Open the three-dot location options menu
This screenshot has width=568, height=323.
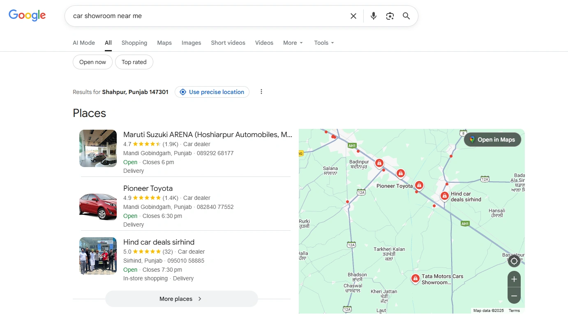click(x=261, y=92)
